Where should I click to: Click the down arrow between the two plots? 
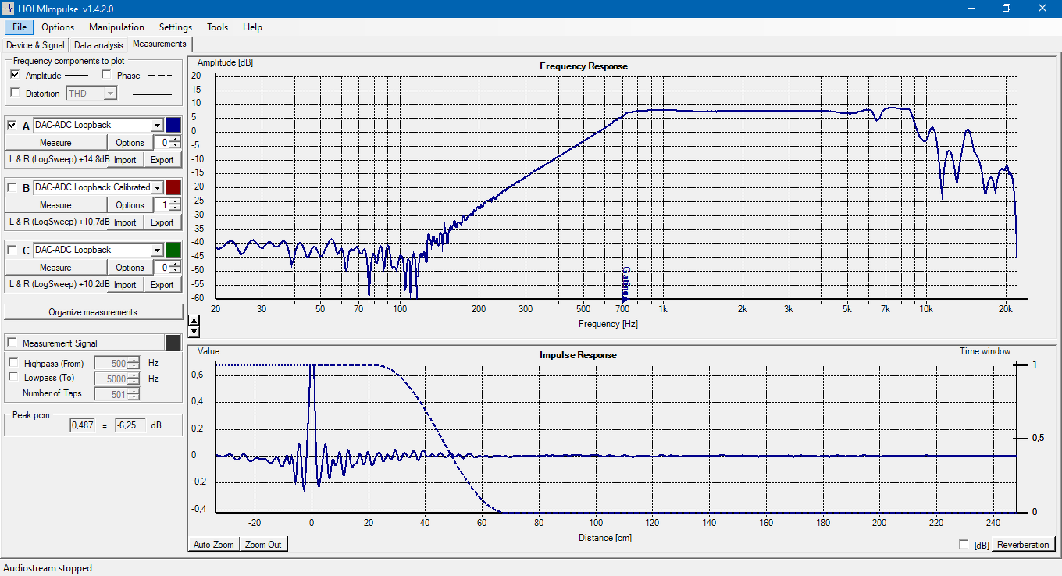tap(194, 332)
